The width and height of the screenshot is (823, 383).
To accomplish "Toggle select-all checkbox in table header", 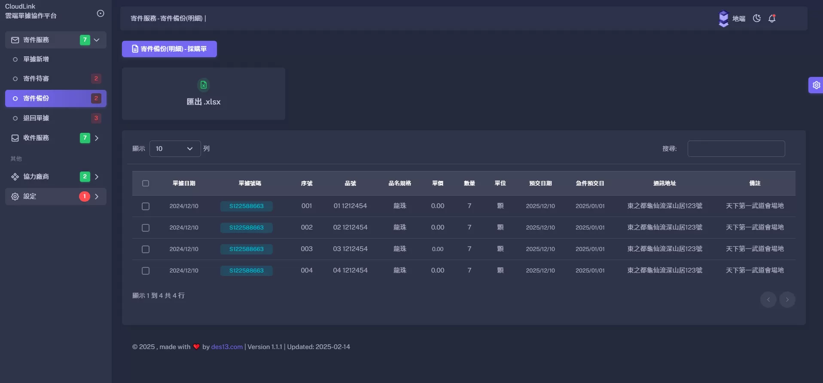I will 146,184.
